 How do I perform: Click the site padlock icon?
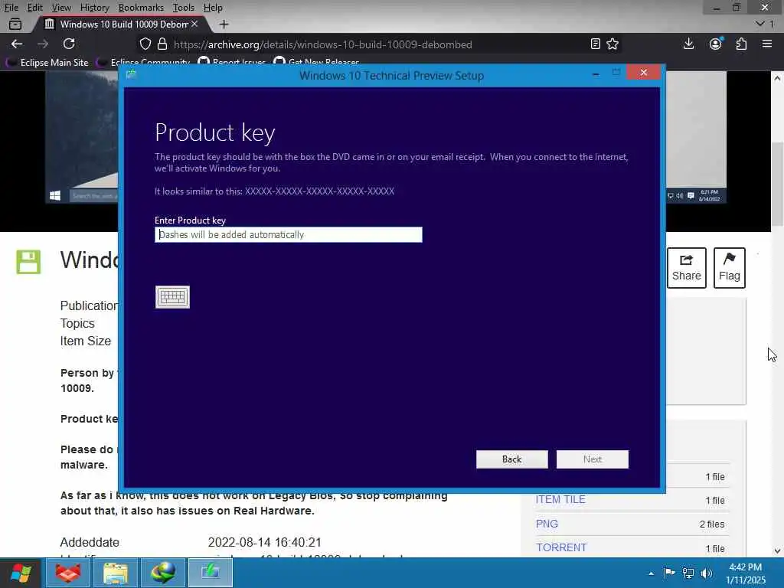pyautogui.click(x=162, y=44)
